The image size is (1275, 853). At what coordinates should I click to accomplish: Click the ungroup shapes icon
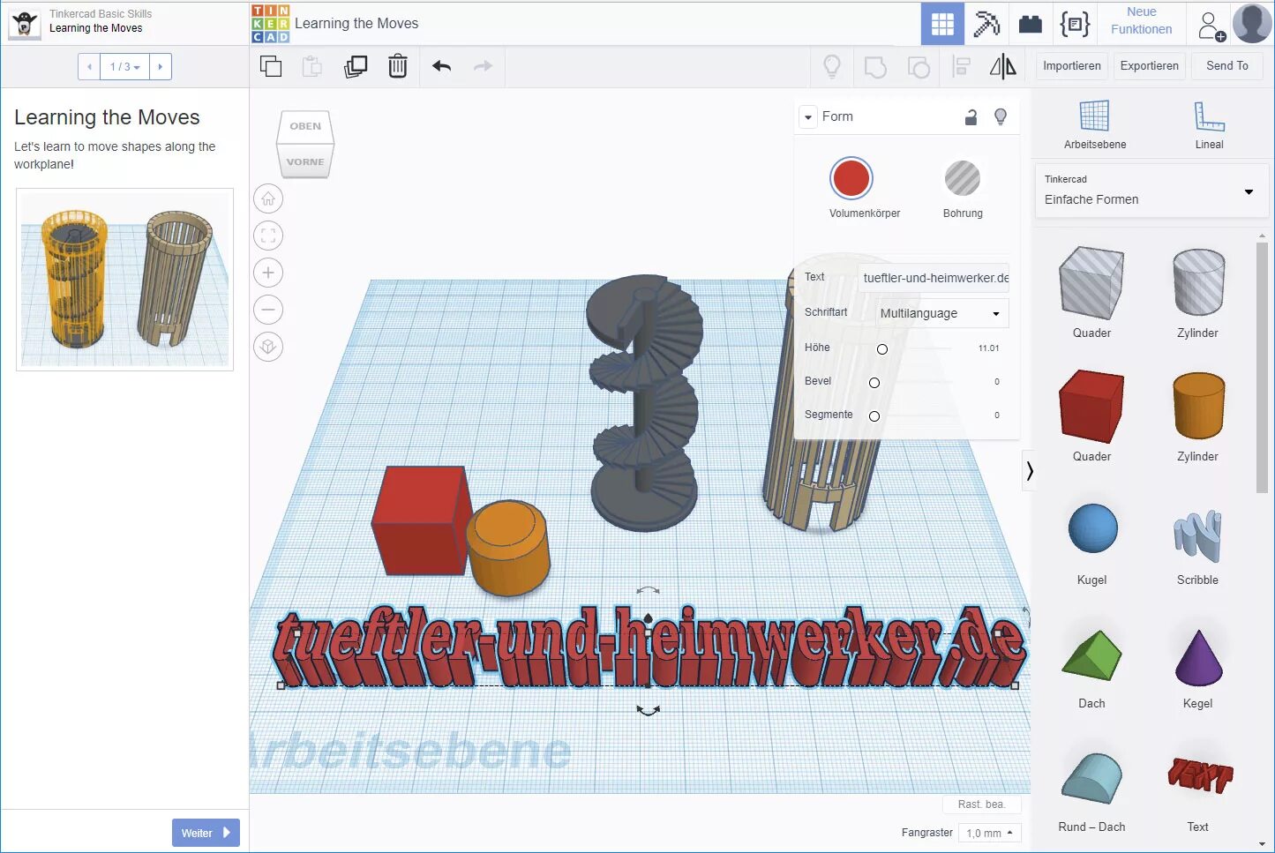pyautogui.click(x=919, y=66)
